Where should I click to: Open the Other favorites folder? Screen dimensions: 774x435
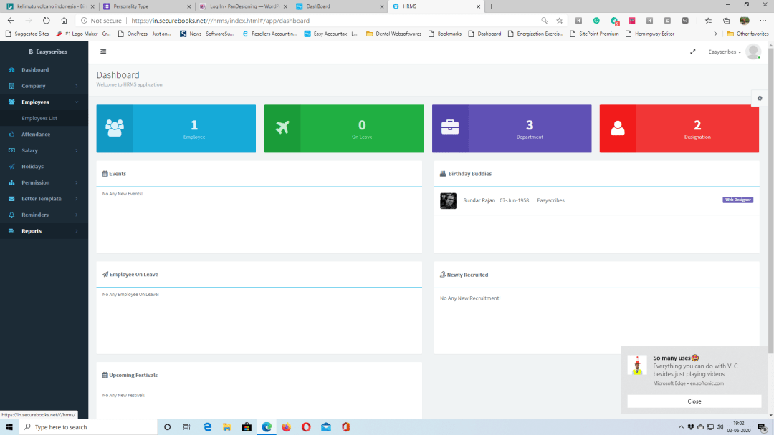747,34
